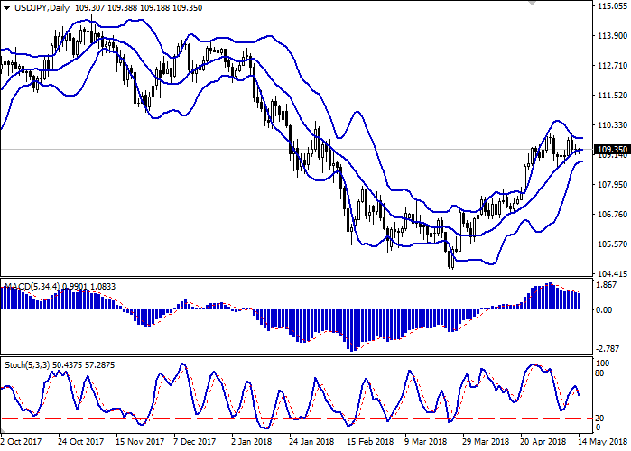Click the 2 Oct 2017 date label

[x=20, y=443]
